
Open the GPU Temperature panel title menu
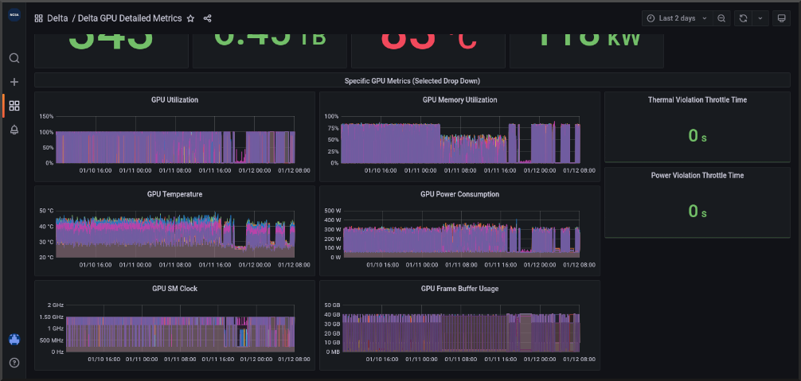(x=174, y=194)
